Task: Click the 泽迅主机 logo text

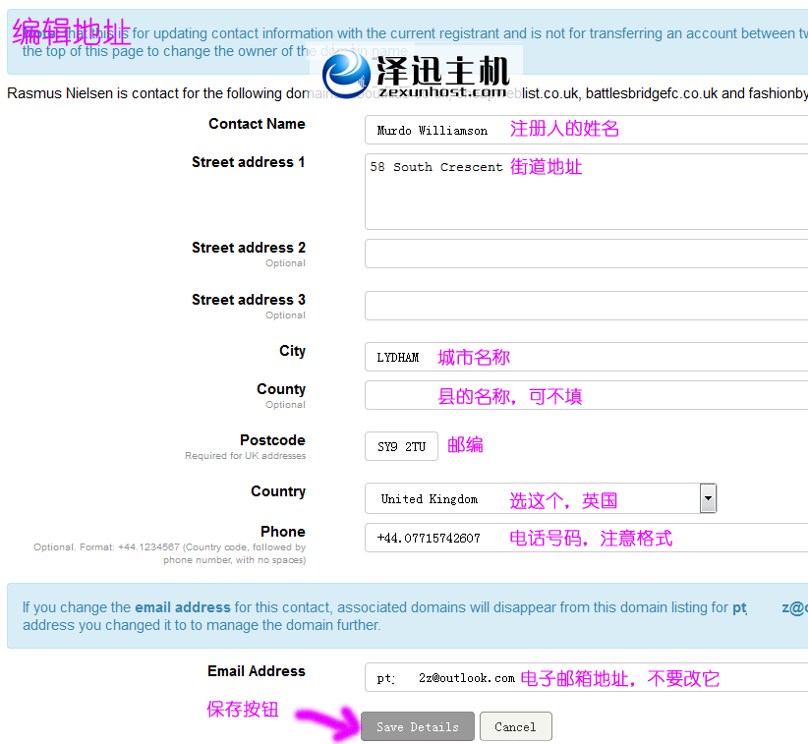Action: [442, 69]
